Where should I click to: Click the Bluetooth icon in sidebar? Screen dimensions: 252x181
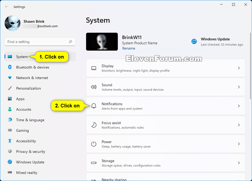tap(10, 67)
